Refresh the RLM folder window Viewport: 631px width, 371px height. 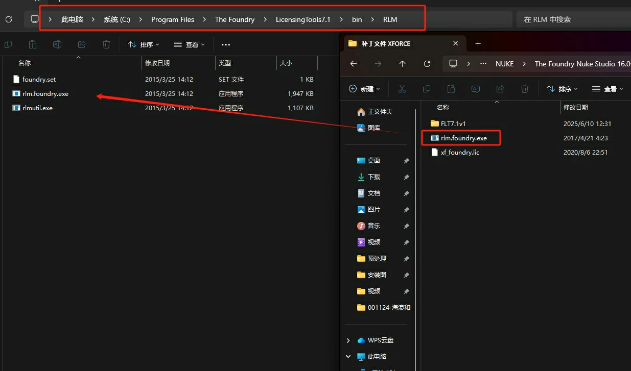[x=9, y=19]
